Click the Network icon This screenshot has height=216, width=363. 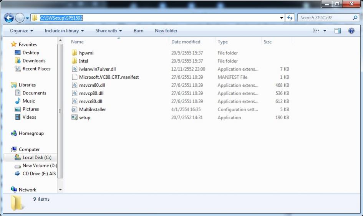[14, 190]
